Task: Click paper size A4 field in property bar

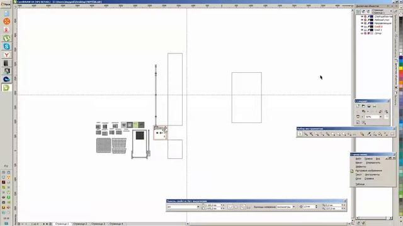Action: [182, 207]
